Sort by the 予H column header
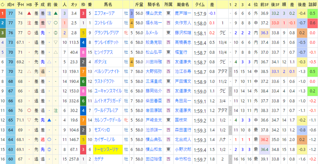Viewport: 318px width, 164px height. [x=20, y=5]
